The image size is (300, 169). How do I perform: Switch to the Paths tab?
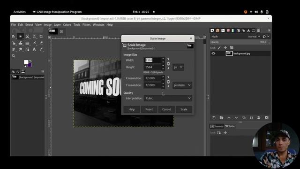pyautogui.click(x=230, y=126)
